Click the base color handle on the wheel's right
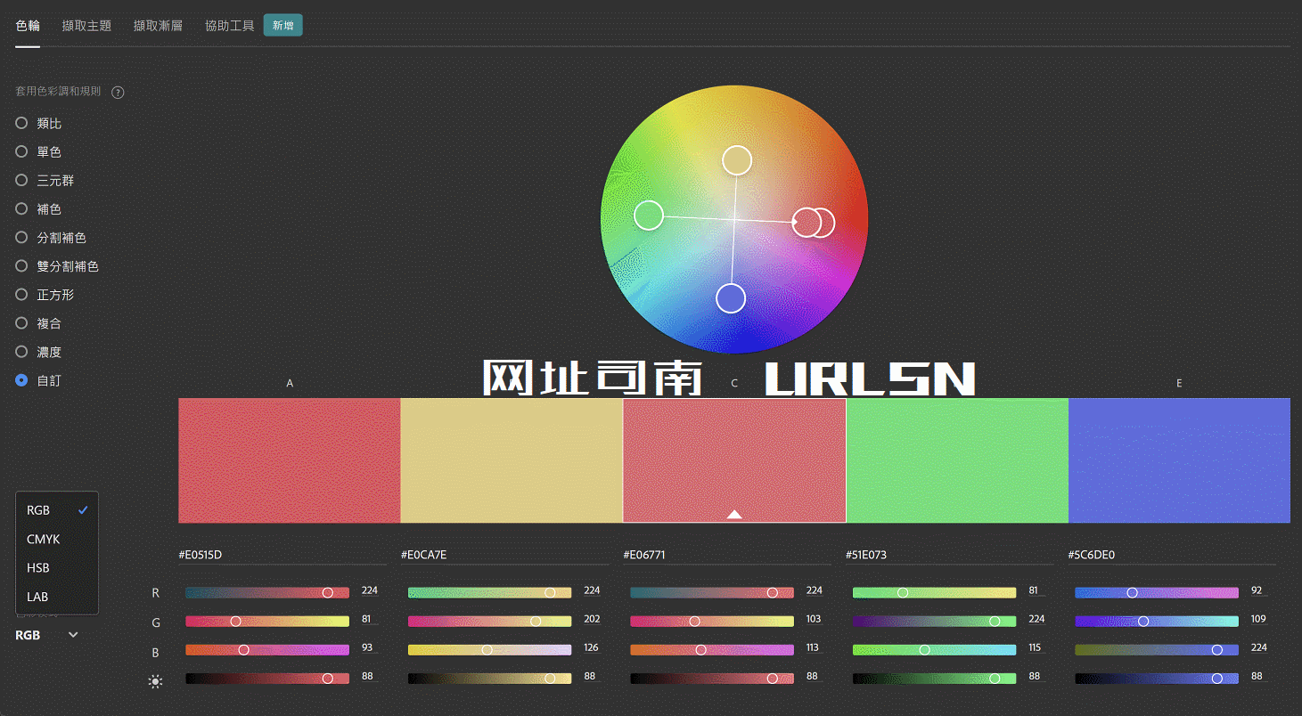1302x716 pixels. [805, 224]
